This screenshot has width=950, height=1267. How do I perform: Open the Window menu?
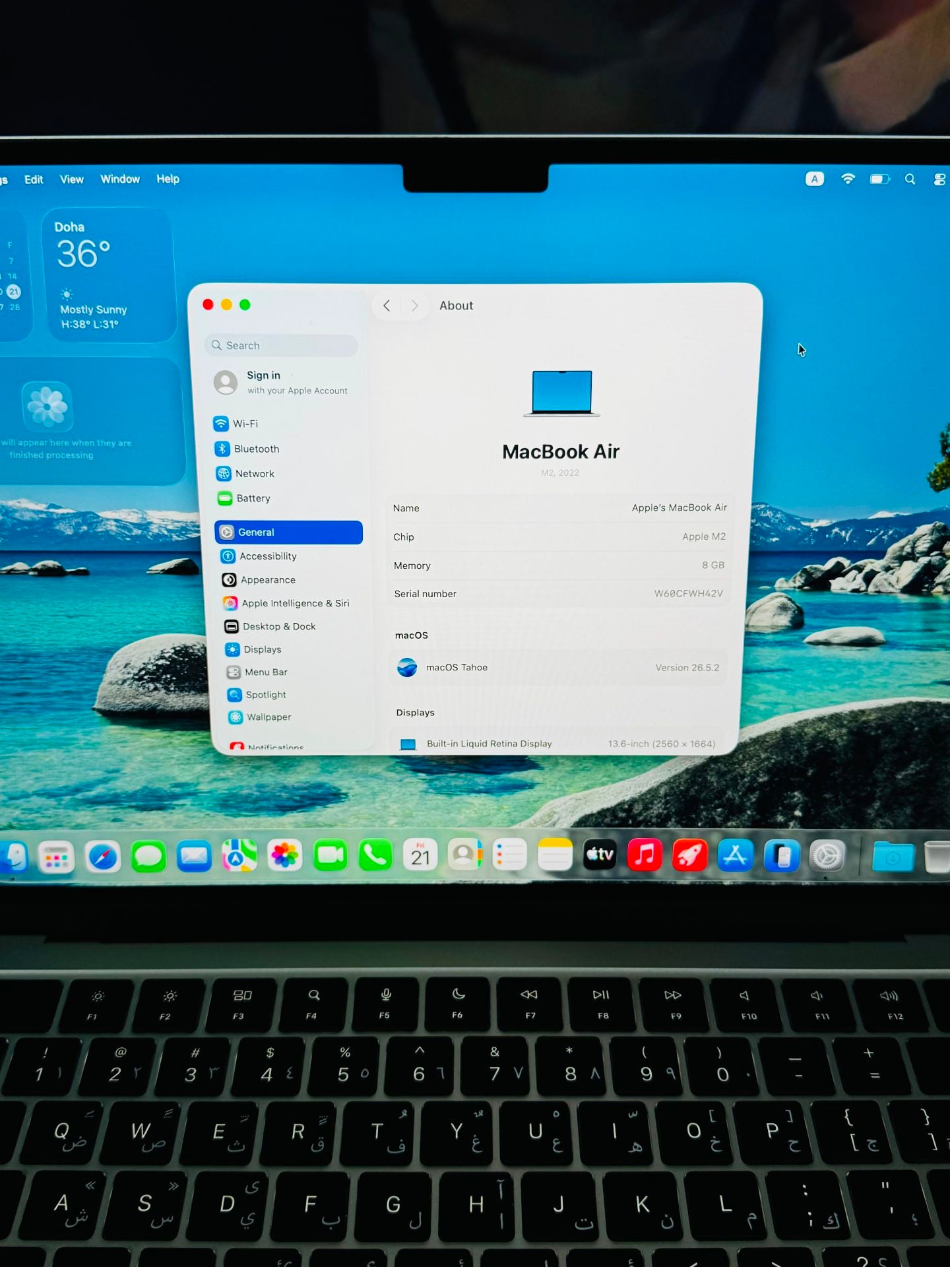[120, 179]
